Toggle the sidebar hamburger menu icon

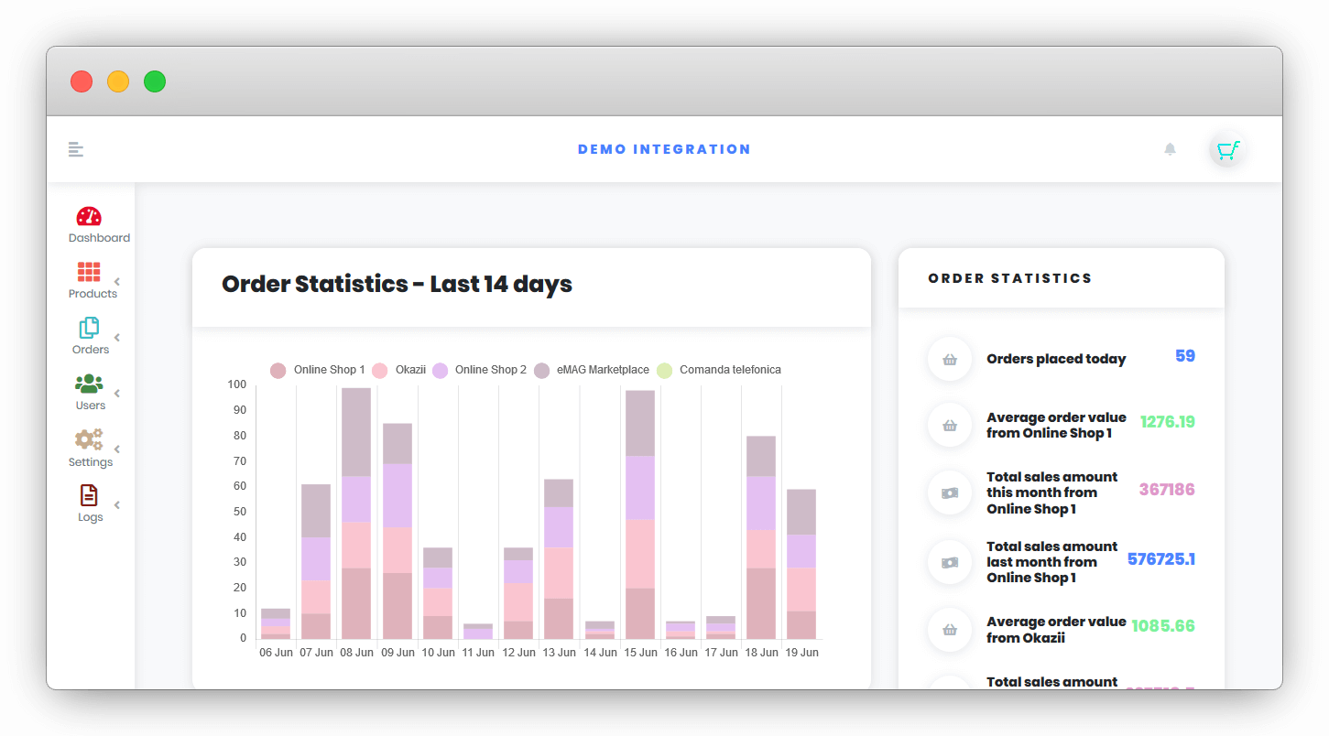76,149
